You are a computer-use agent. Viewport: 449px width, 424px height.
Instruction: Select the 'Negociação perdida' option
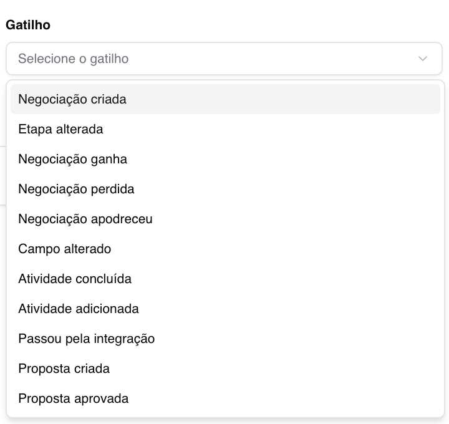point(76,189)
